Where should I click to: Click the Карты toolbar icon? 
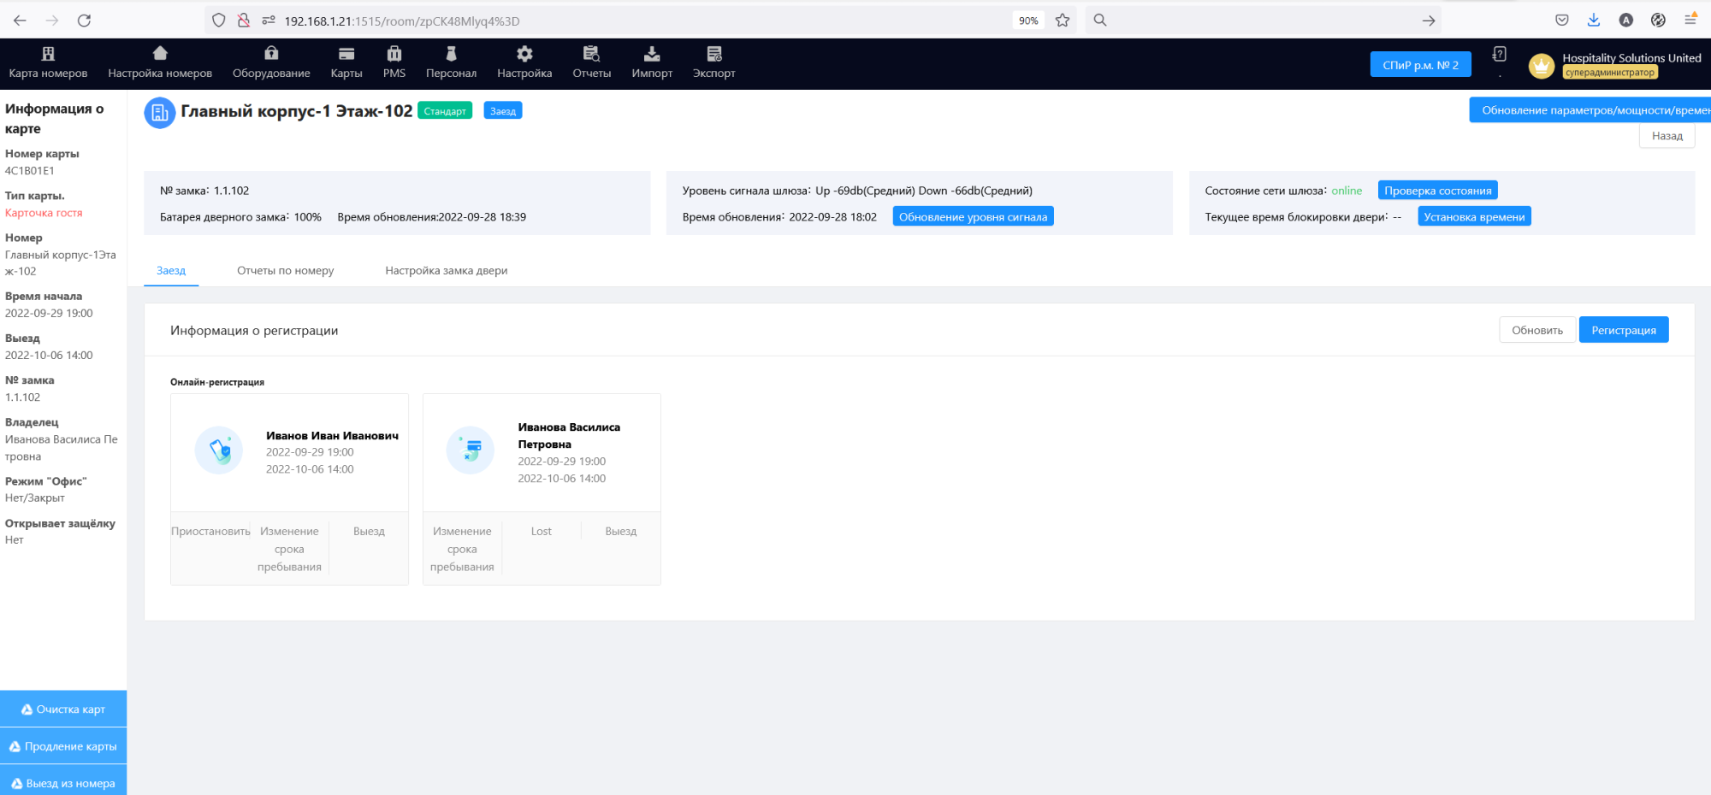click(x=346, y=53)
